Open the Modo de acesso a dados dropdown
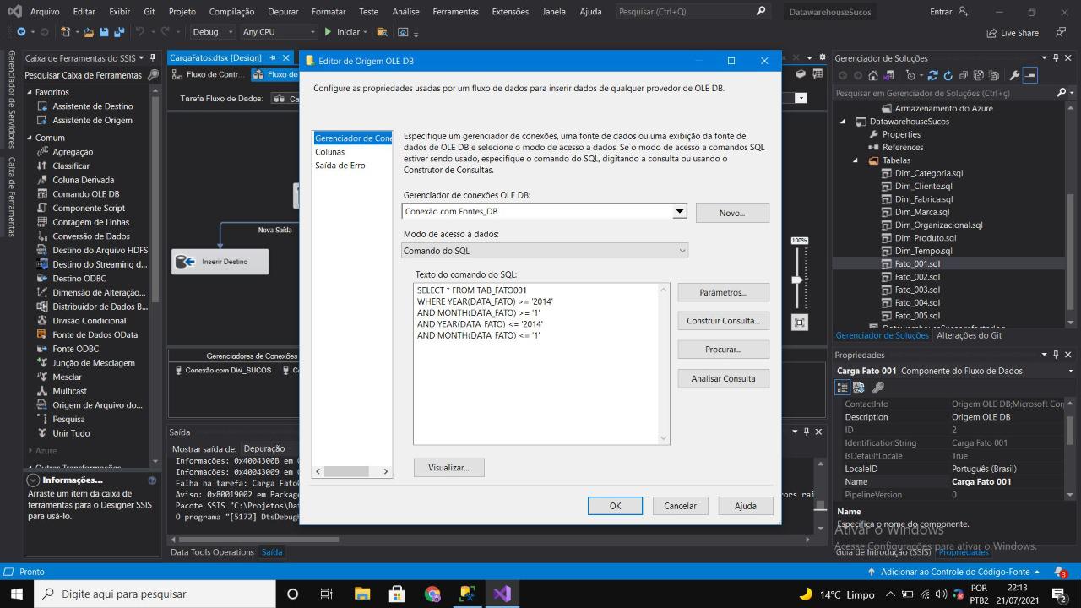The width and height of the screenshot is (1081, 608). click(682, 251)
